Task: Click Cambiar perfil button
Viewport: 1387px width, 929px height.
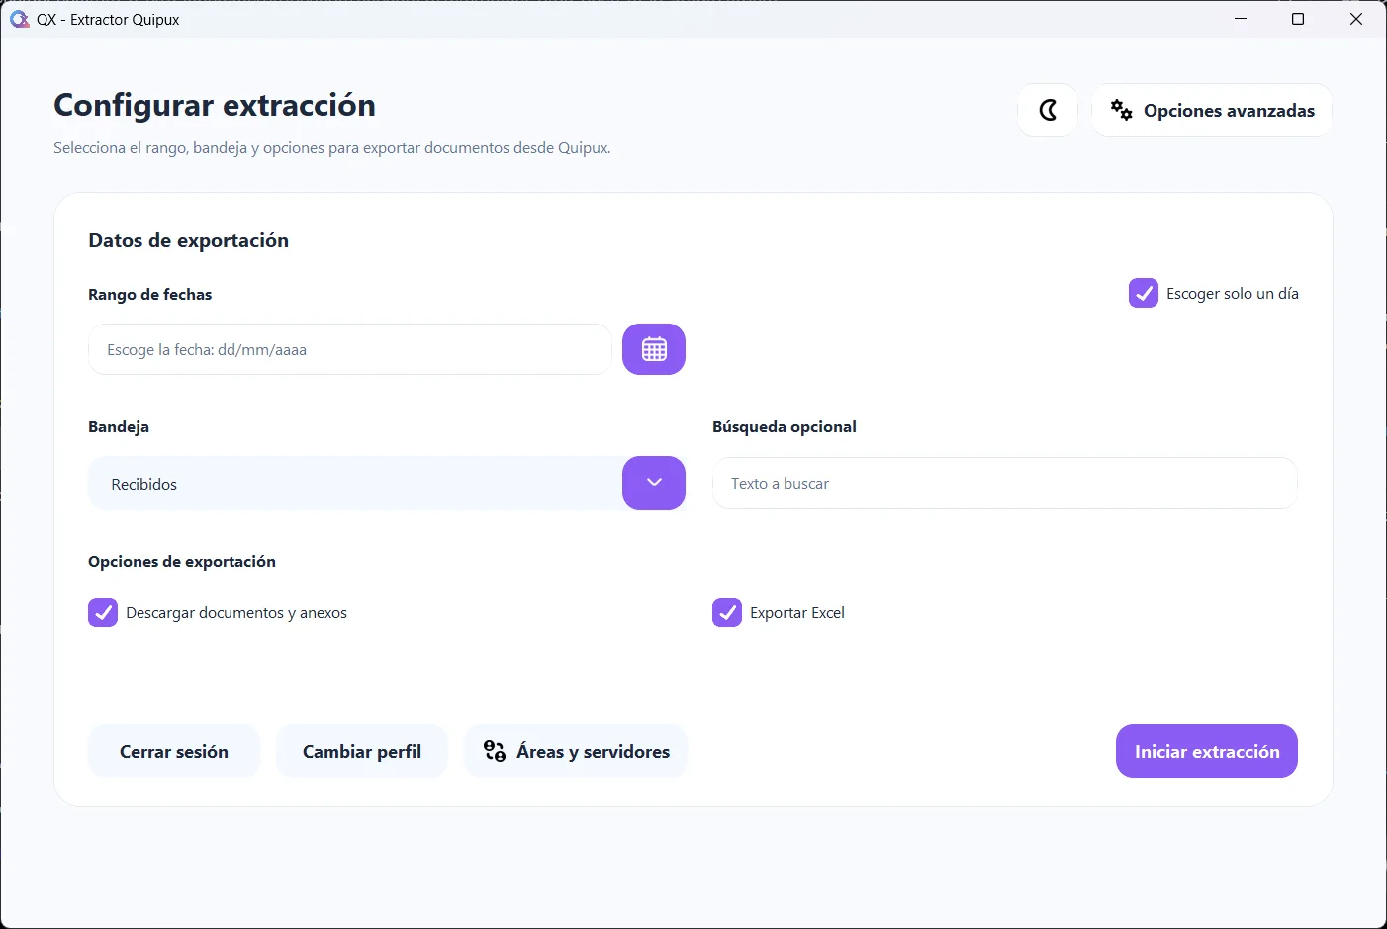Action: (x=362, y=751)
